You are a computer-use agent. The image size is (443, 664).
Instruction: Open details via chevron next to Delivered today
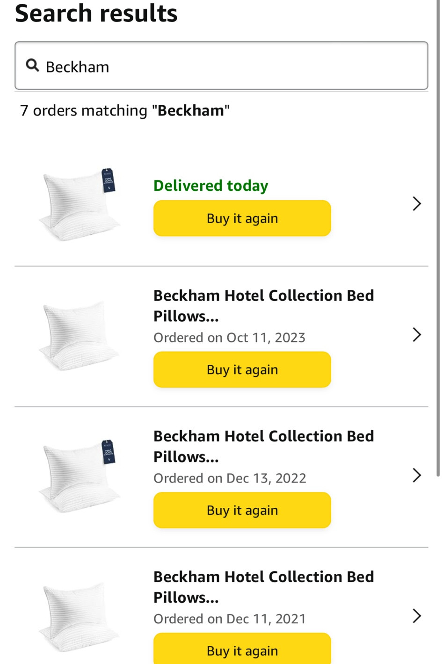pyautogui.click(x=416, y=203)
